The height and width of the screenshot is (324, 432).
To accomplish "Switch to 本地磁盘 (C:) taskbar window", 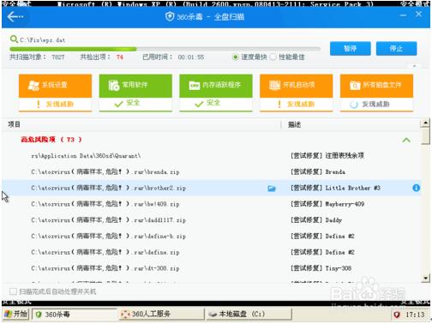I will click(249, 315).
